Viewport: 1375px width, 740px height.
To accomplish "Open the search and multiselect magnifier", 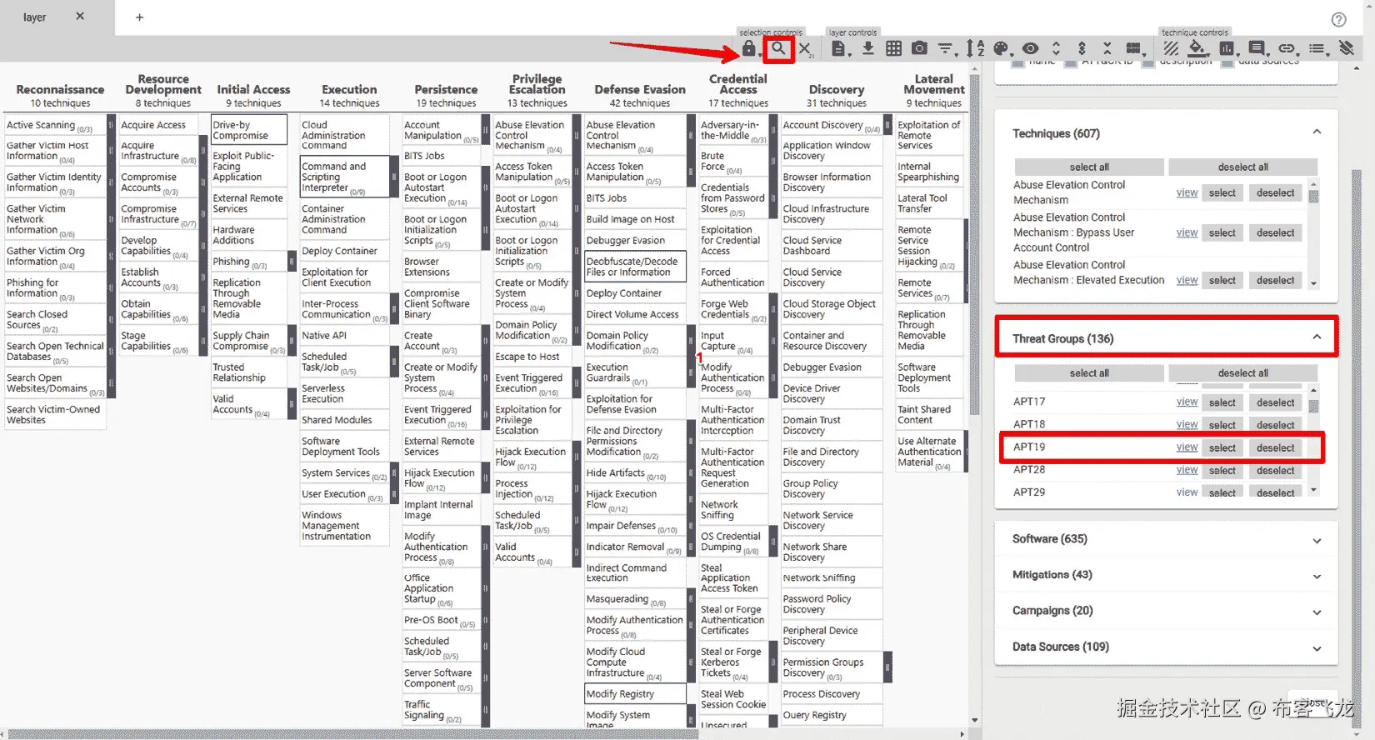I will click(x=778, y=48).
